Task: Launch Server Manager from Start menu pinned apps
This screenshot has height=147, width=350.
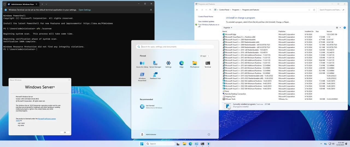Action: [155, 64]
